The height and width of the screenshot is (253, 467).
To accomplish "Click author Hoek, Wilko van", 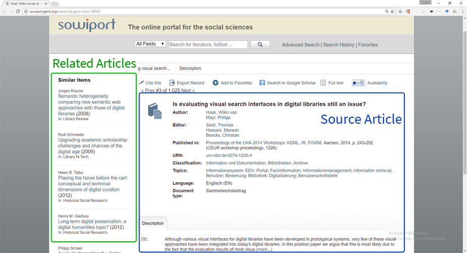I will (x=221, y=112).
